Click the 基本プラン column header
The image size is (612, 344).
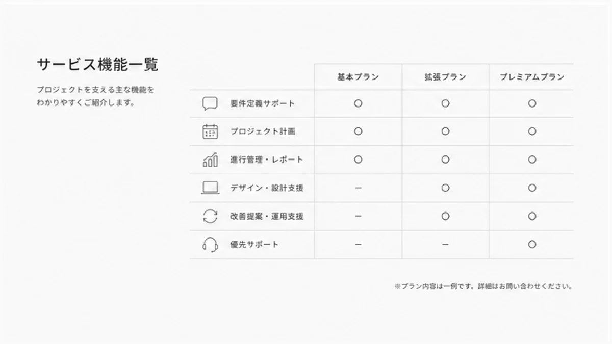[x=358, y=77]
